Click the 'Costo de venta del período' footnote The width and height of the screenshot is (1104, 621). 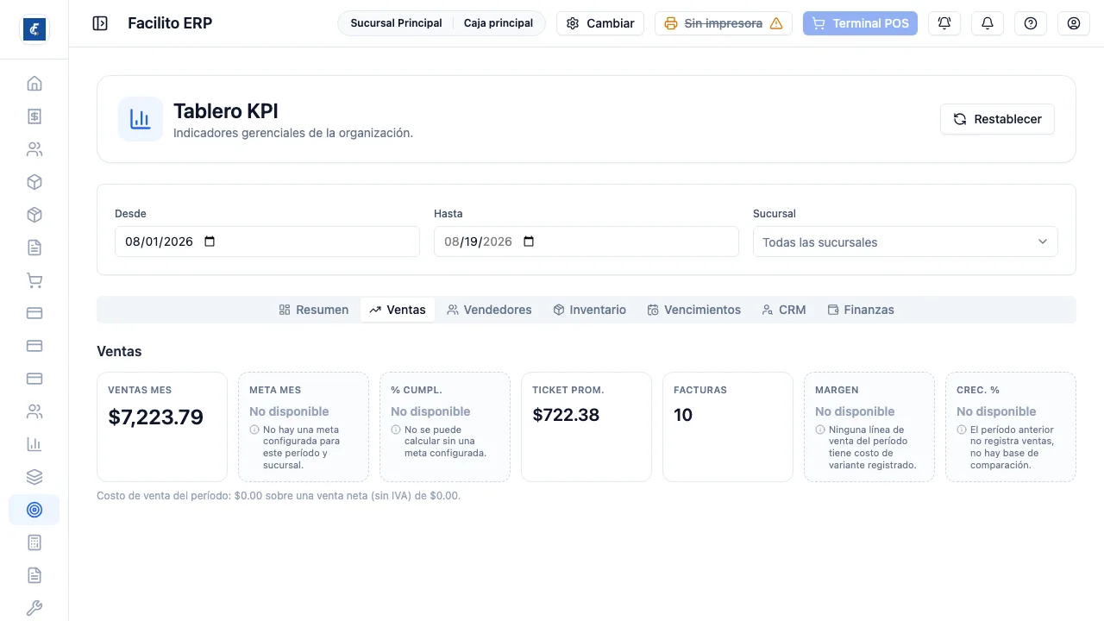coord(279,496)
